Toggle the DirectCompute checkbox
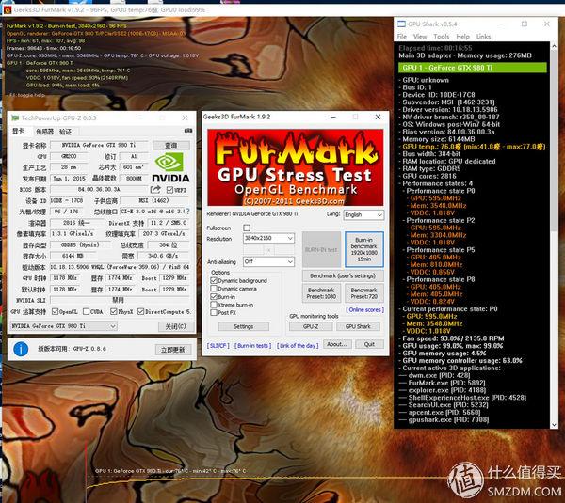Screen dimensions: 565x503 coord(141,311)
